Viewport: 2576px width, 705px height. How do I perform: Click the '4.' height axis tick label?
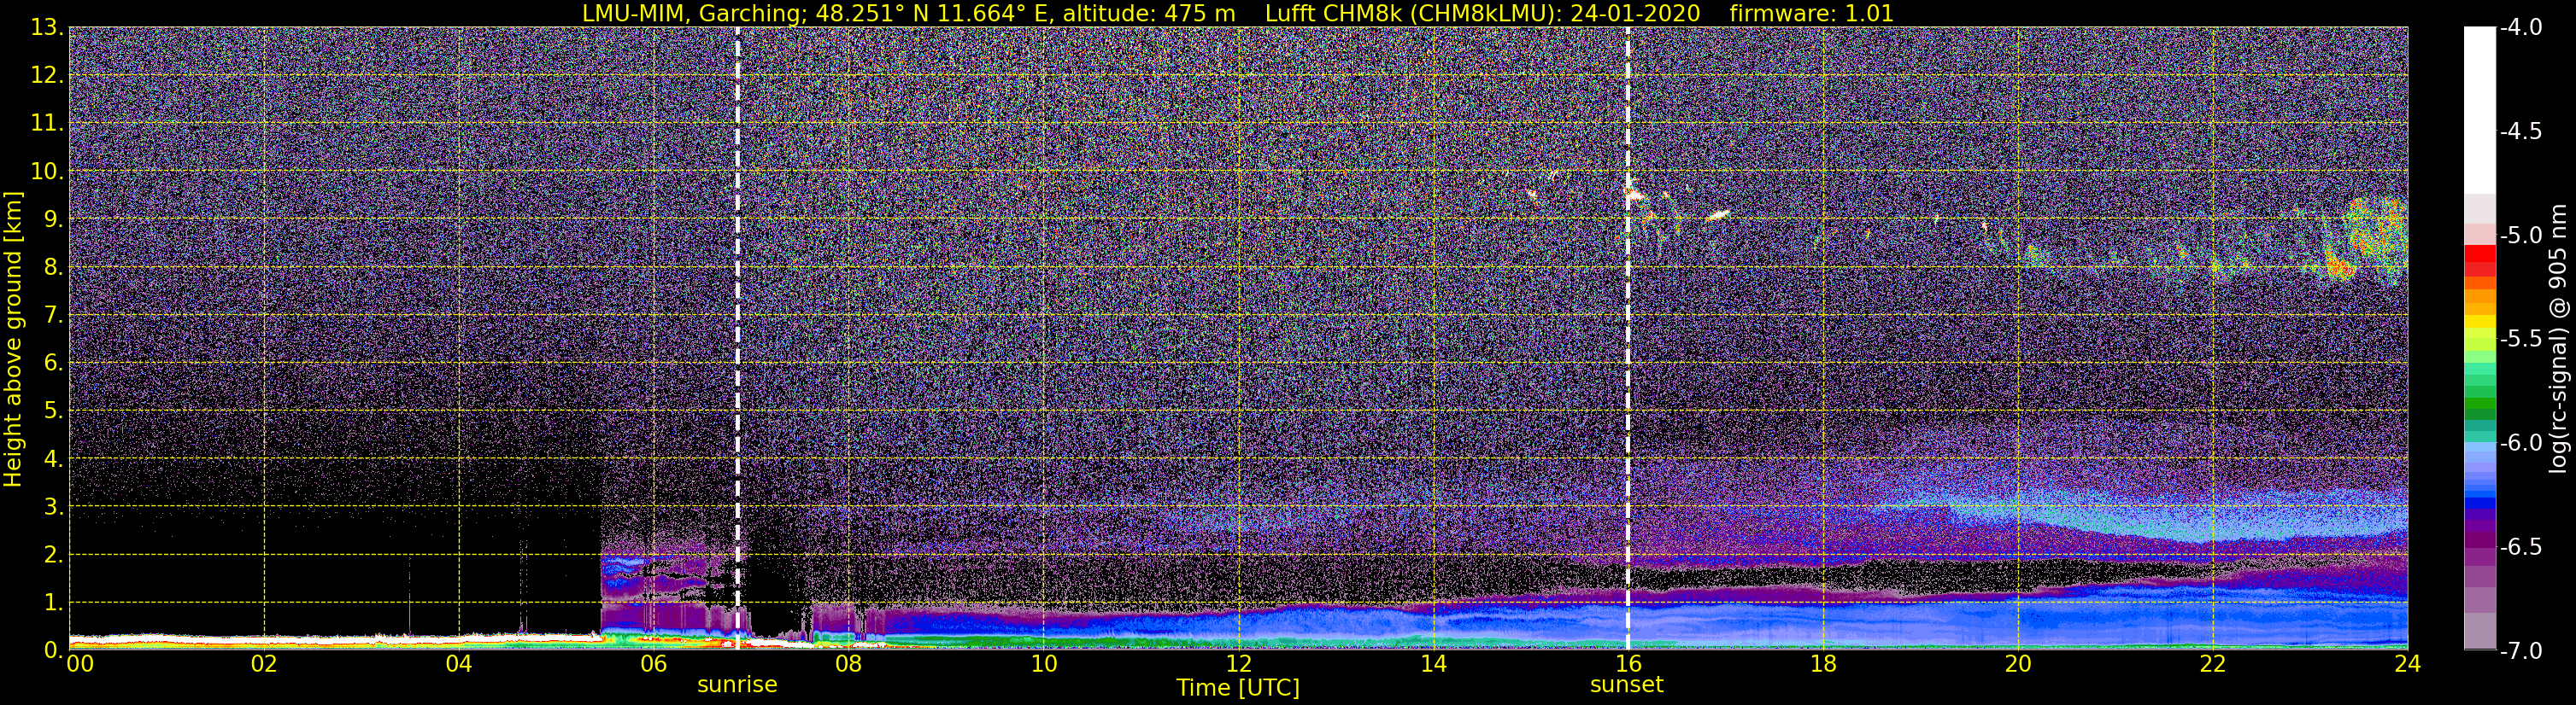point(53,459)
